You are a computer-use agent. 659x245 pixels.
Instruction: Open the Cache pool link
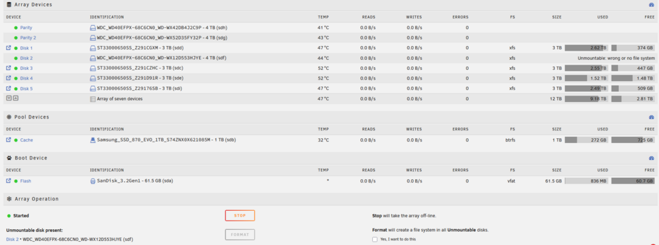click(x=26, y=140)
